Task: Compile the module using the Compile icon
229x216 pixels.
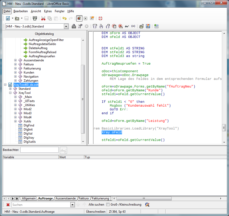Action: [74, 26]
